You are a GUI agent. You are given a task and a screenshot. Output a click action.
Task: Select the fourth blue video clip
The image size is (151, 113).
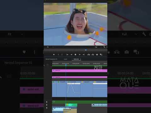pyautogui.click(x=87, y=89)
